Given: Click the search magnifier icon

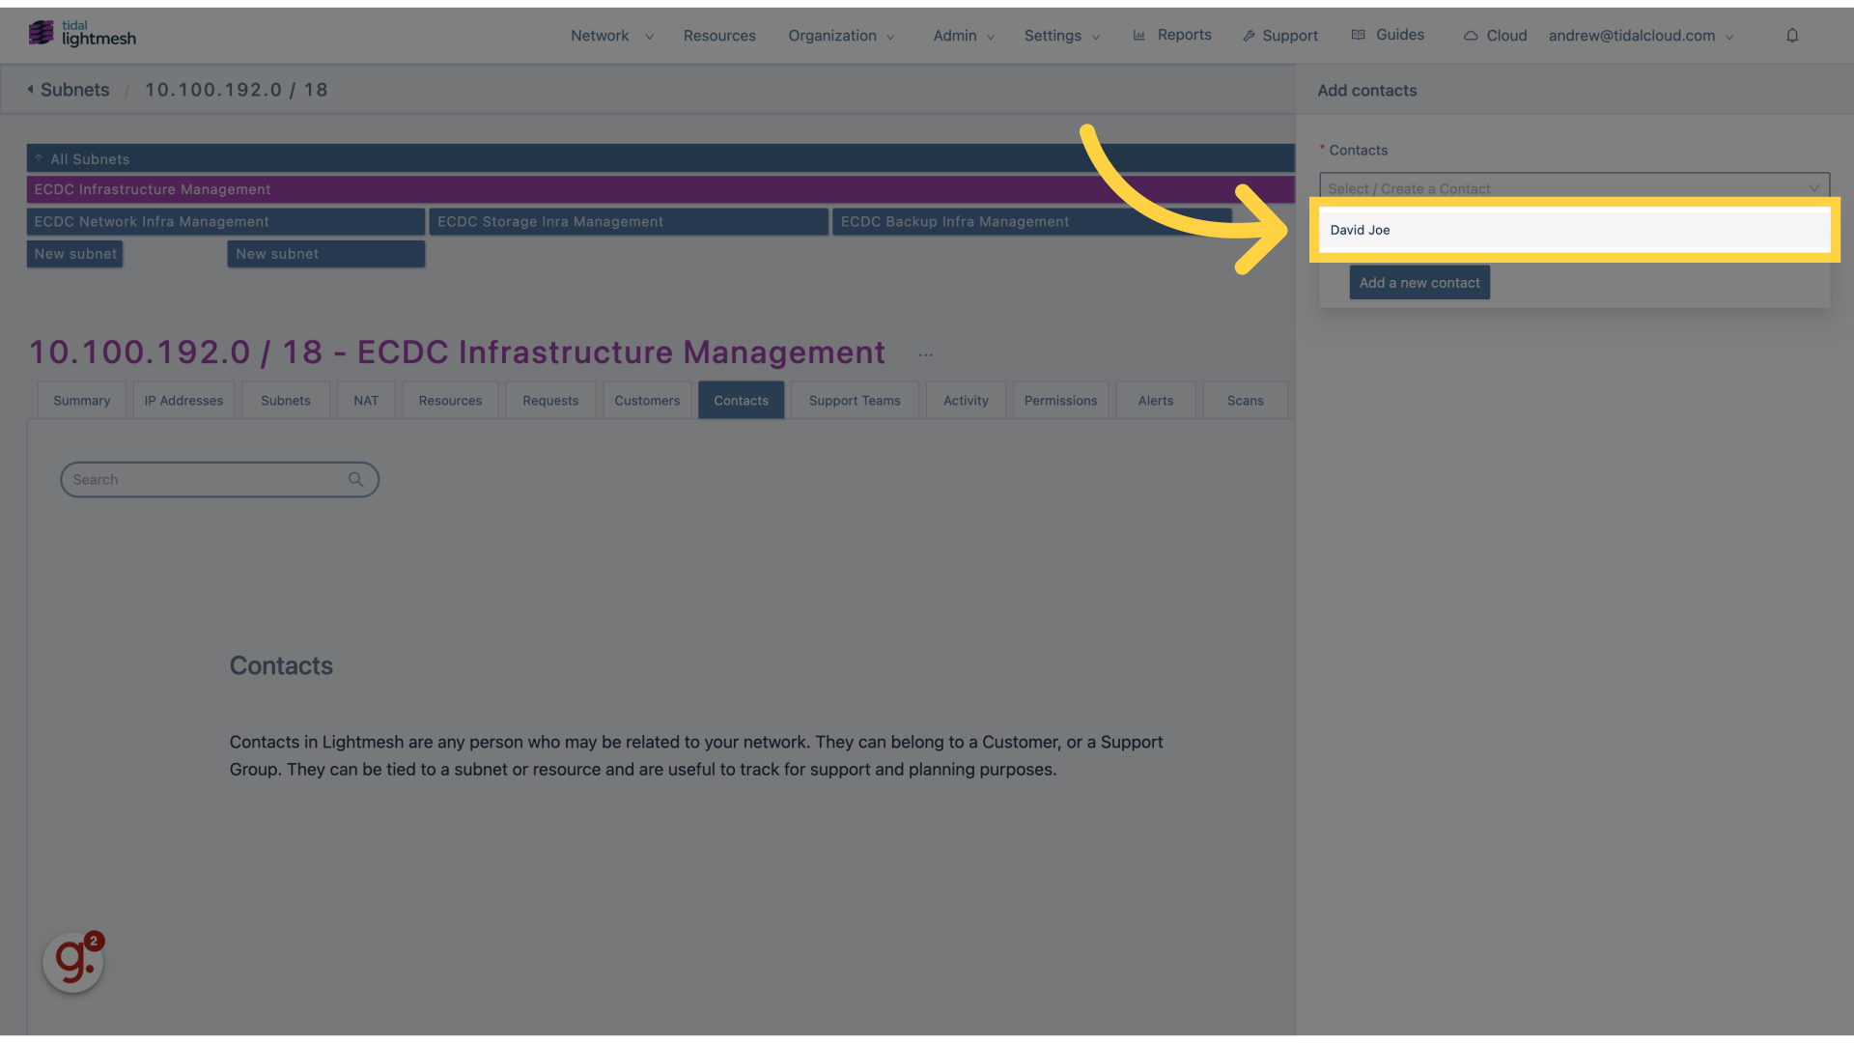Looking at the screenshot, I should 356,480.
